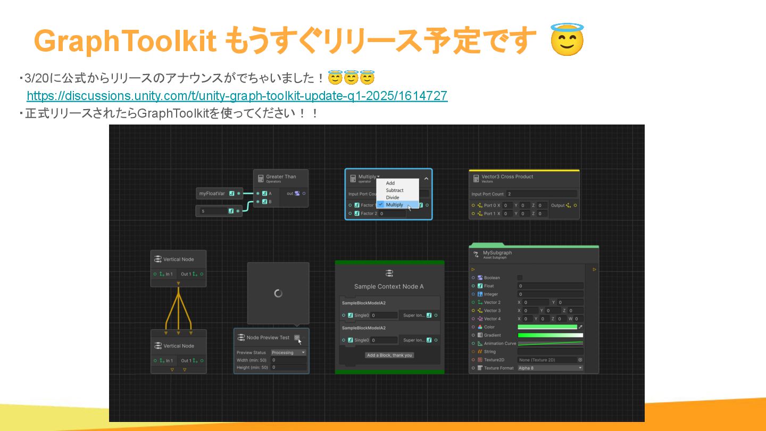Open the Multiply operator dropdown arrow

point(378,177)
